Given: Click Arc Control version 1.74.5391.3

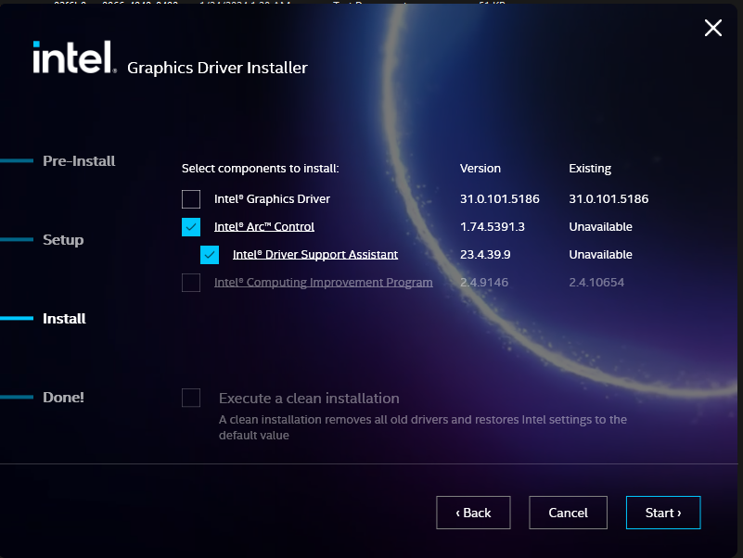Looking at the screenshot, I should pyautogui.click(x=493, y=227).
